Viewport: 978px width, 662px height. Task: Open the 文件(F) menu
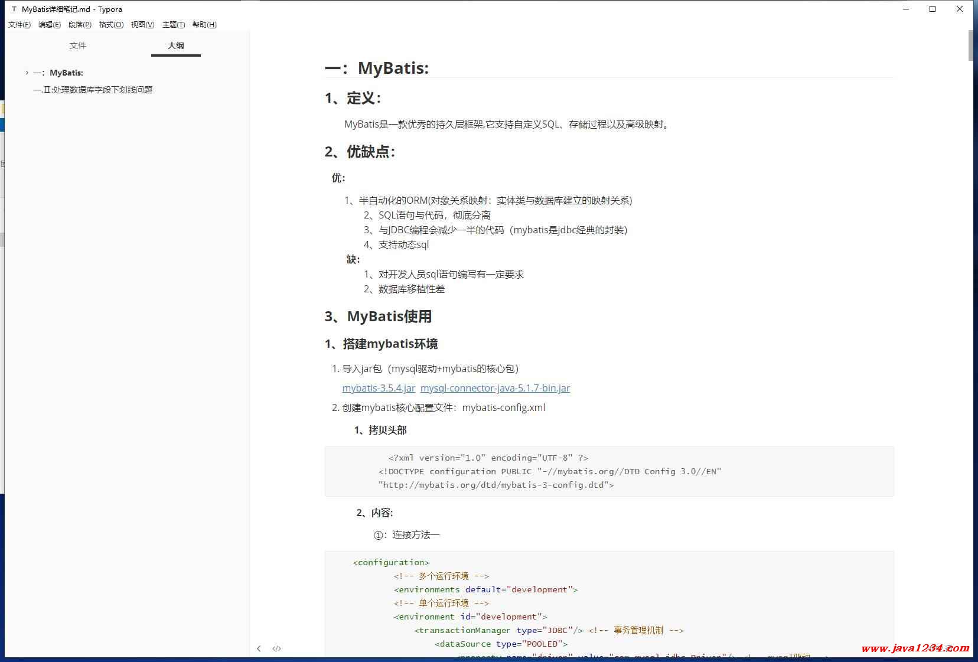click(x=19, y=24)
